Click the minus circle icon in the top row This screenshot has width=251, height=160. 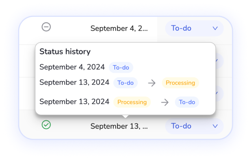tap(46, 27)
